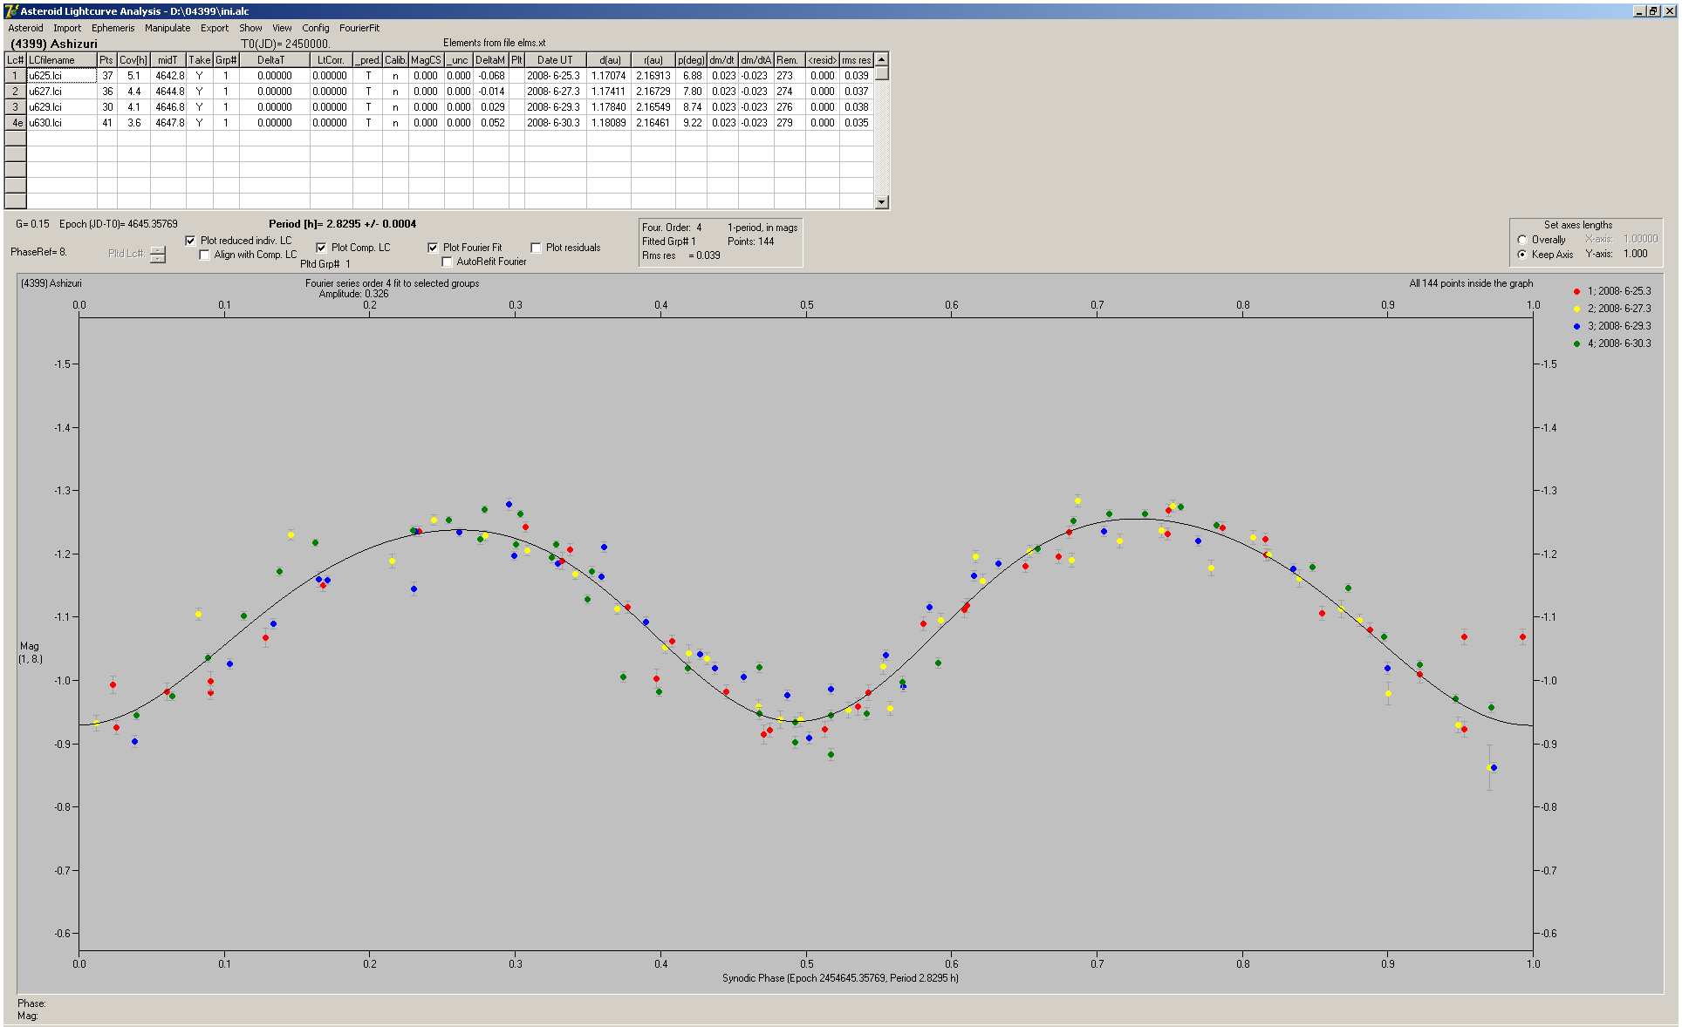This screenshot has height=1027, width=1682.
Task: Click the Amplitude: 0.326 label on graph
Action: pyautogui.click(x=353, y=294)
